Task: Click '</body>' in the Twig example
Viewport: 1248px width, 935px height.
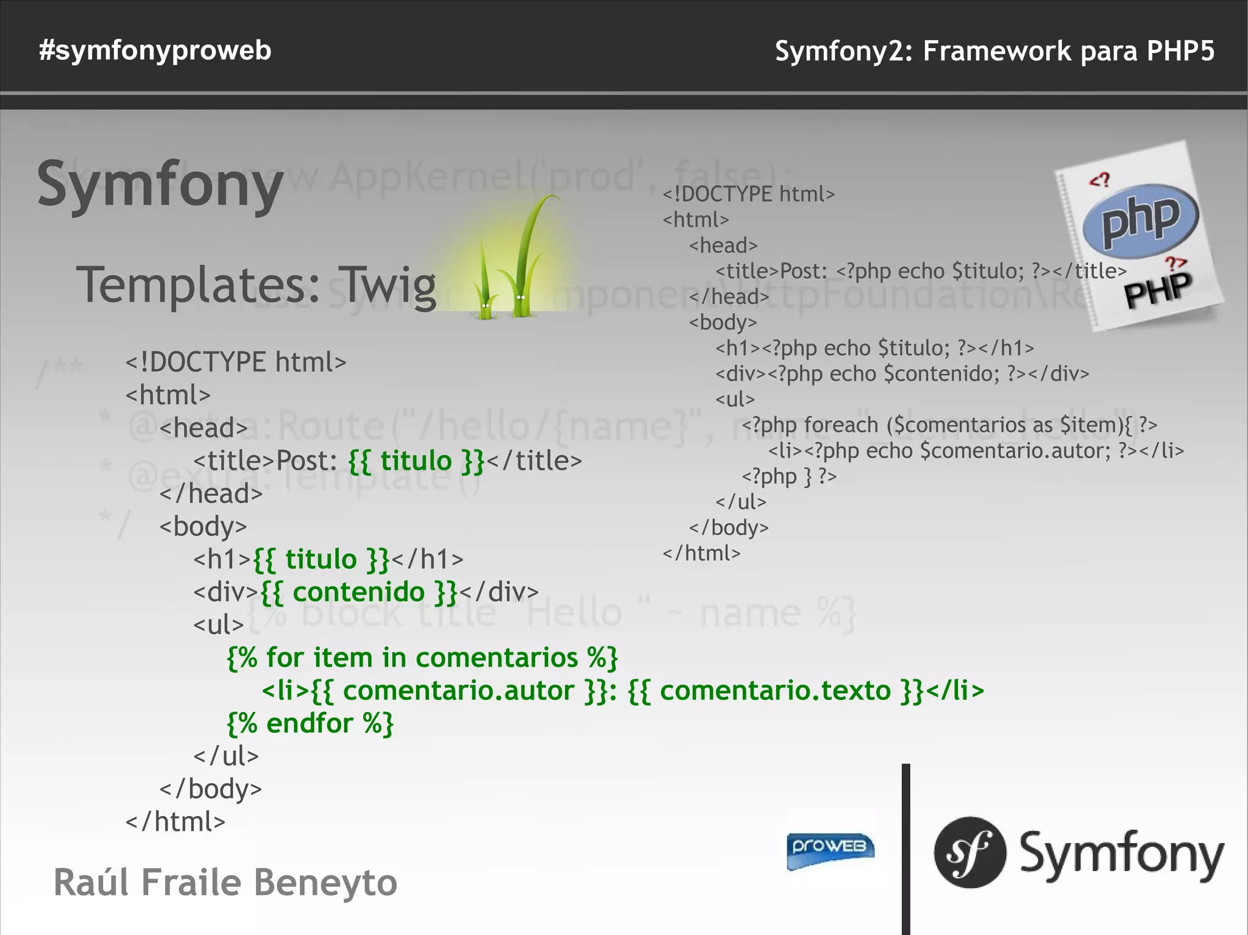Action: [211, 789]
